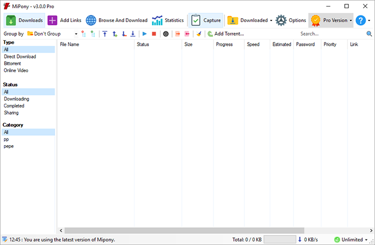The image size is (375, 245).
Task: Toggle the Capture clipboard button
Action: coord(206,20)
